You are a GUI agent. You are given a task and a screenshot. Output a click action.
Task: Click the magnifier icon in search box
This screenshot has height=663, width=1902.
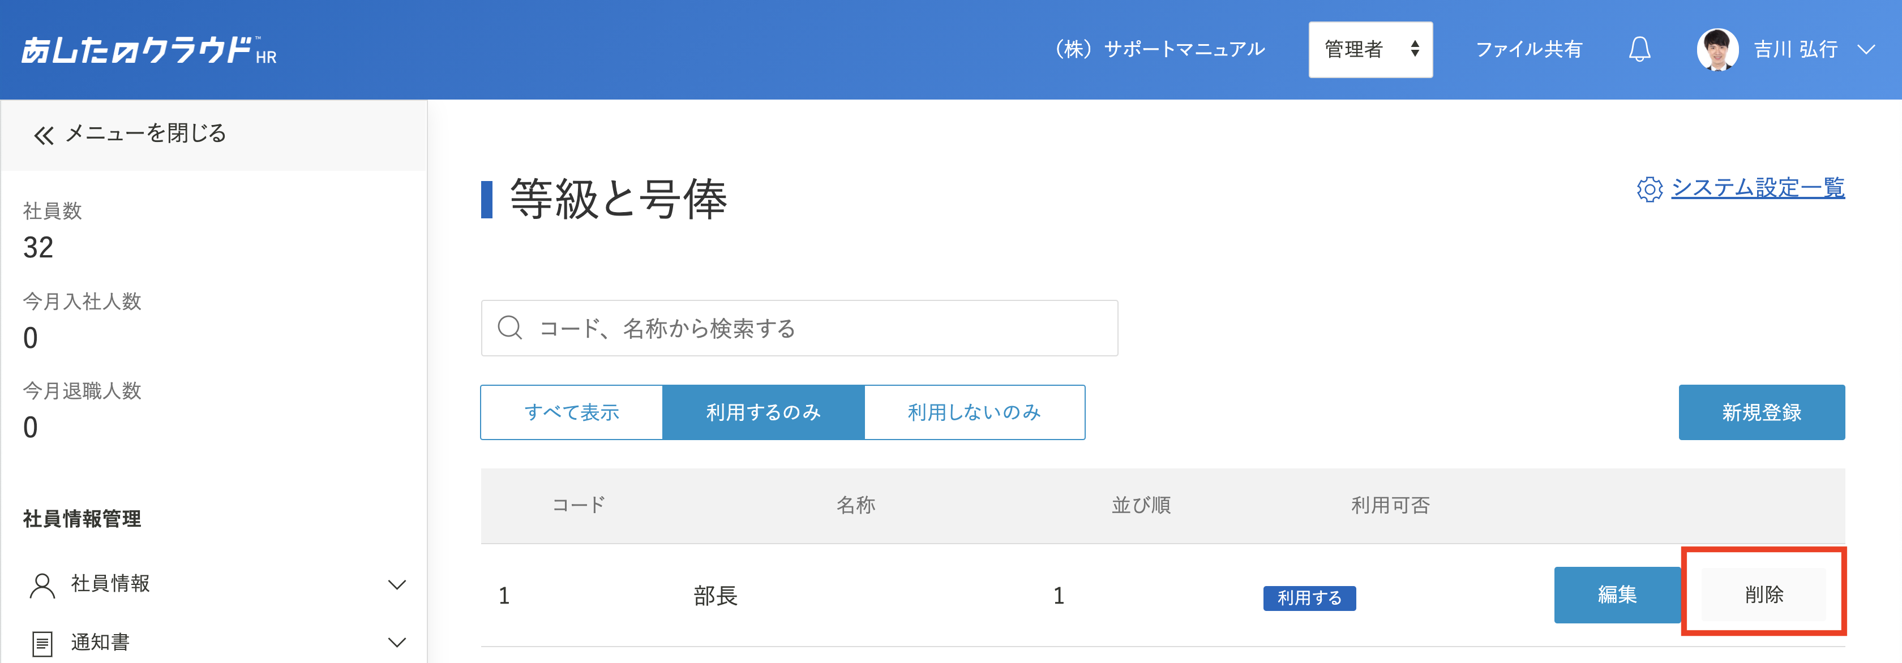509,328
